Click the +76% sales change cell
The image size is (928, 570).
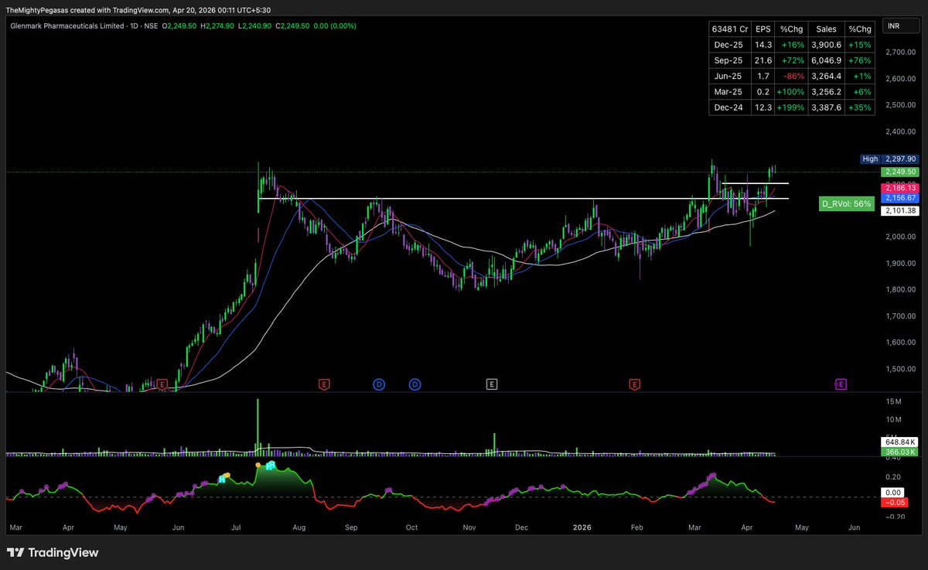click(x=860, y=60)
